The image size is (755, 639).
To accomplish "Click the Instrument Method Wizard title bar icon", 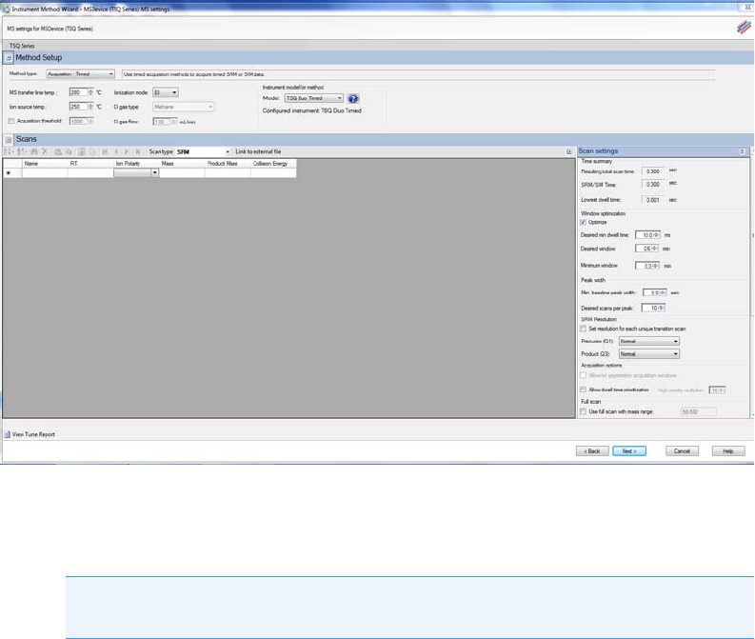I will (6, 9).
